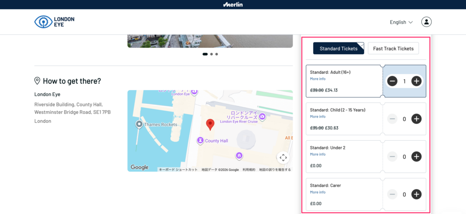Click 'Riverside Building, County Hall,' address line

tap(69, 104)
